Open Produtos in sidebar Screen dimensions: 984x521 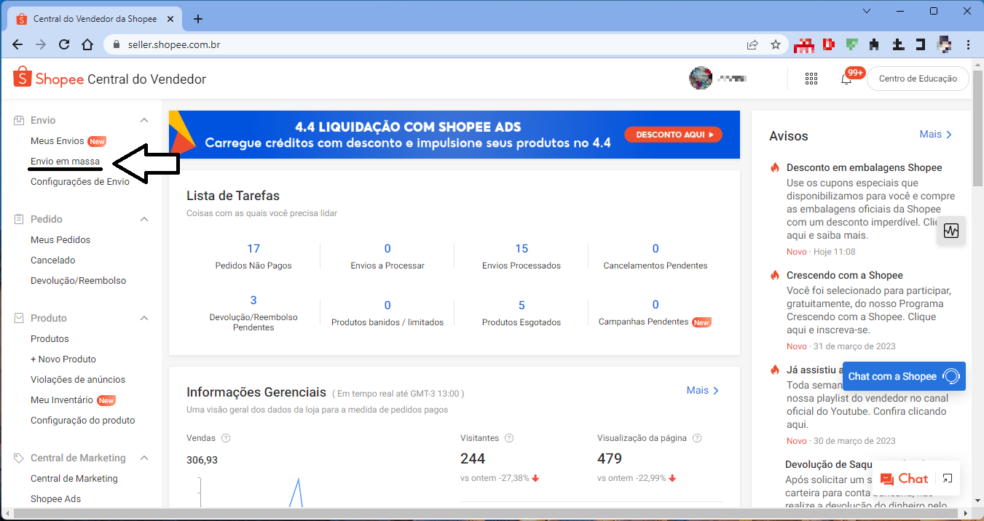pos(50,338)
